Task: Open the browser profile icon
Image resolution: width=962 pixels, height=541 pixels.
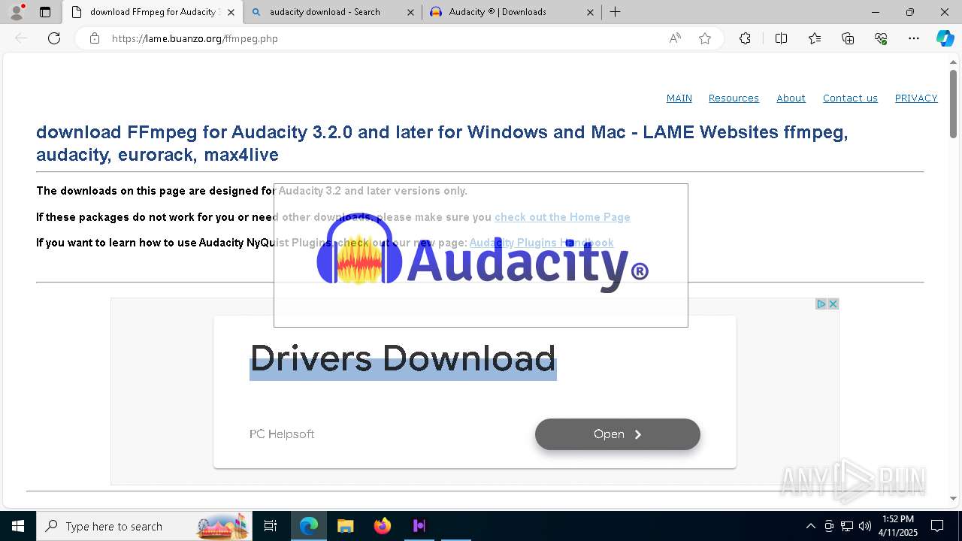Action: [x=17, y=12]
